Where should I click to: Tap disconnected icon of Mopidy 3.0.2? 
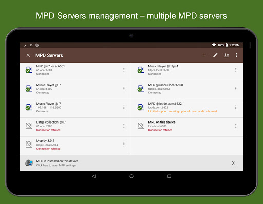29,145
